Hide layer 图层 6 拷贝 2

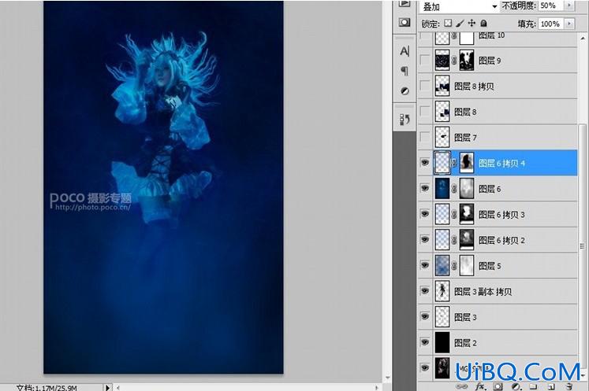pyautogui.click(x=425, y=239)
